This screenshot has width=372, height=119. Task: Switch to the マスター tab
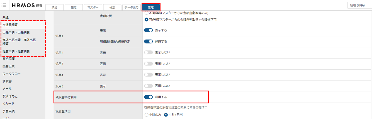point(93,8)
